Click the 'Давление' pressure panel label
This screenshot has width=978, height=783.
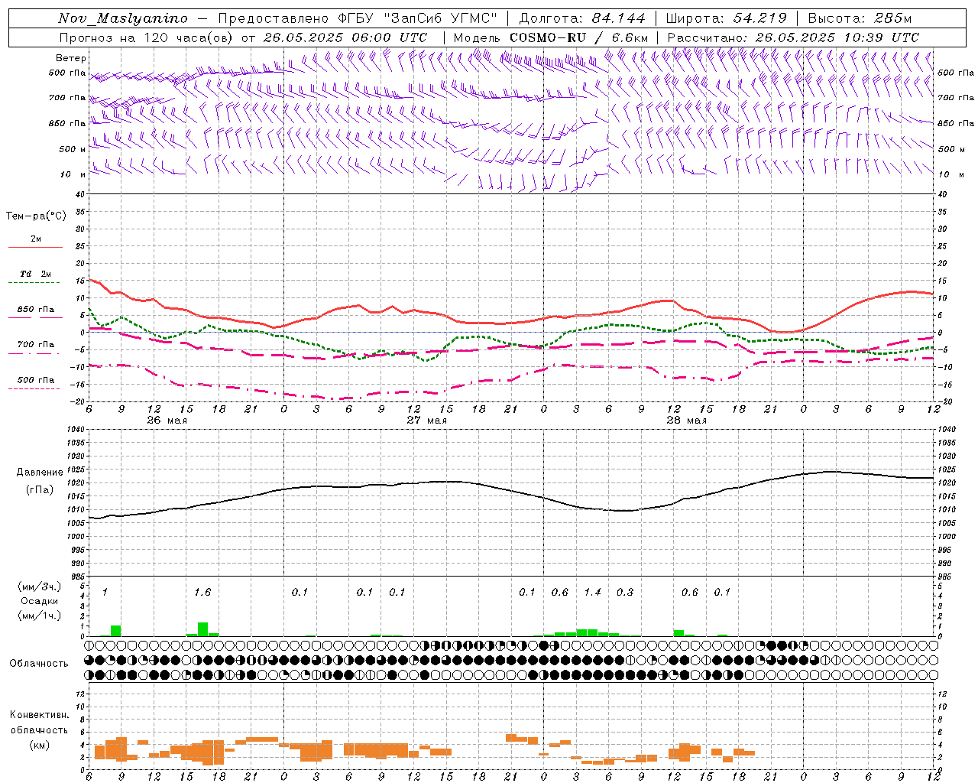tap(40, 473)
